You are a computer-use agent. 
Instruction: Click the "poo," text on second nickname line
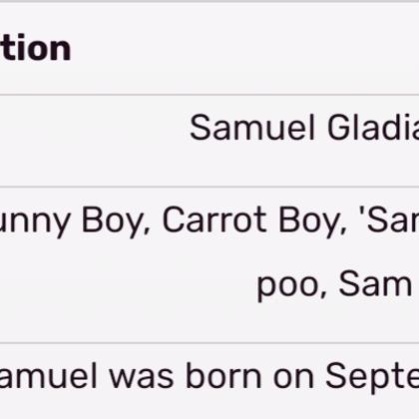coord(292,286)
